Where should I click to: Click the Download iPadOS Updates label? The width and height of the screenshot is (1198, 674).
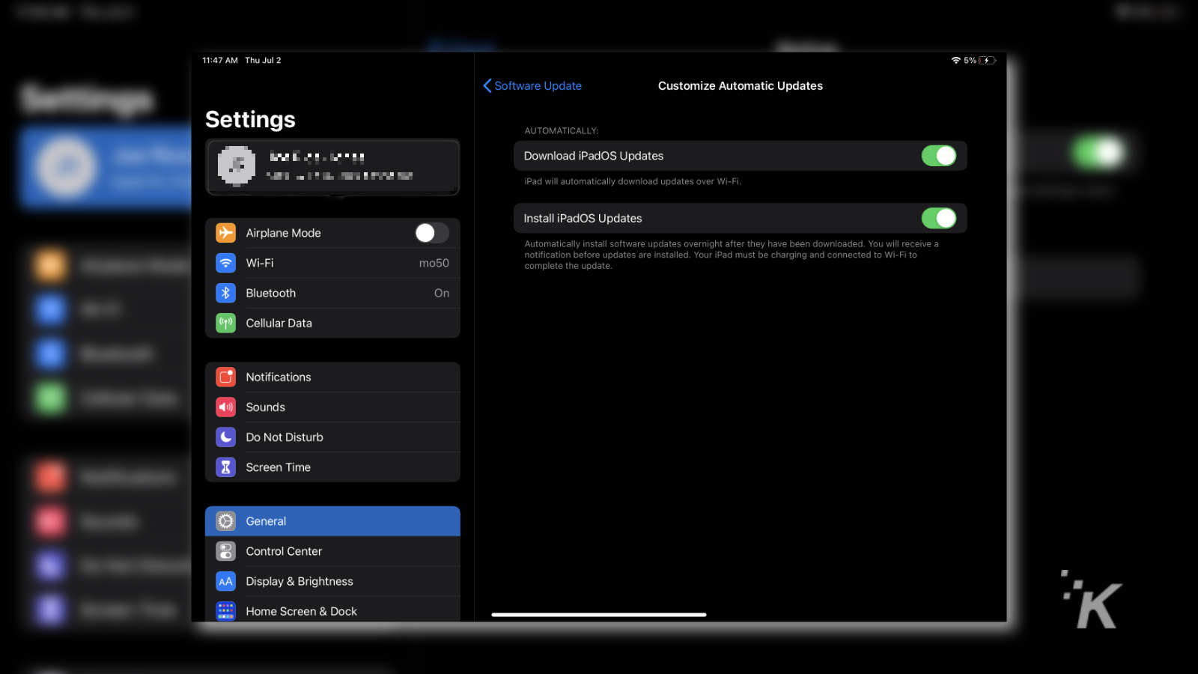594,156
